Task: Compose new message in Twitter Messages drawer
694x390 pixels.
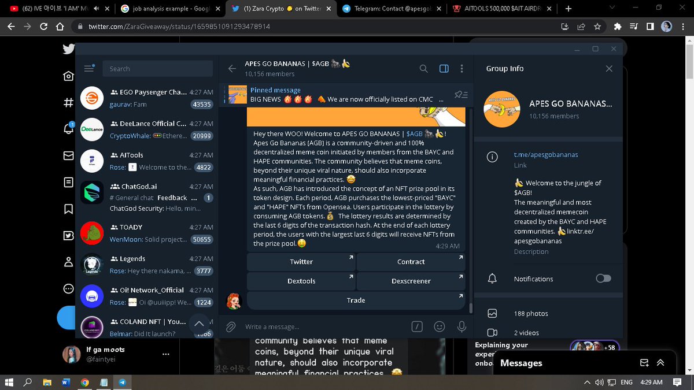Action: click(x=644, y=363)
